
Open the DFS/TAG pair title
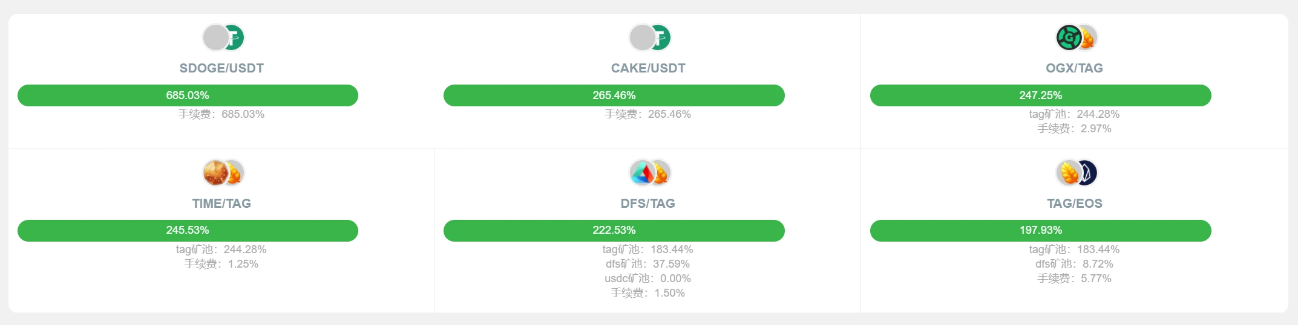[648, 204]
